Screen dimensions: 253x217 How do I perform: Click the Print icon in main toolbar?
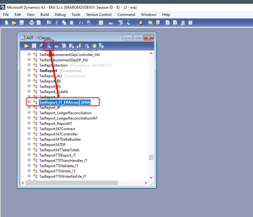pyautogui.click(x=31, y=22)
